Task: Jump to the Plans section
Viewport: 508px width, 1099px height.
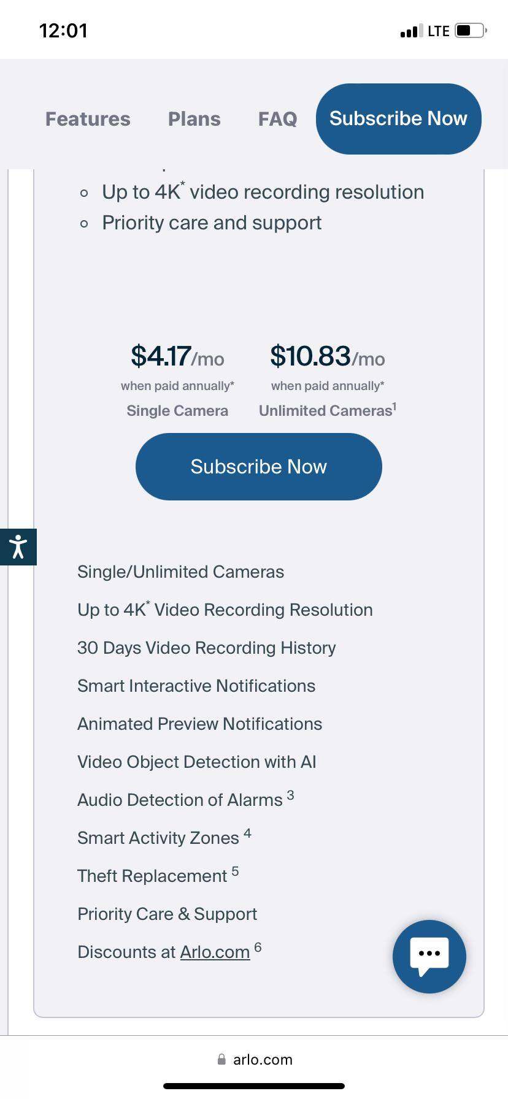Action: tap(194, 119)
